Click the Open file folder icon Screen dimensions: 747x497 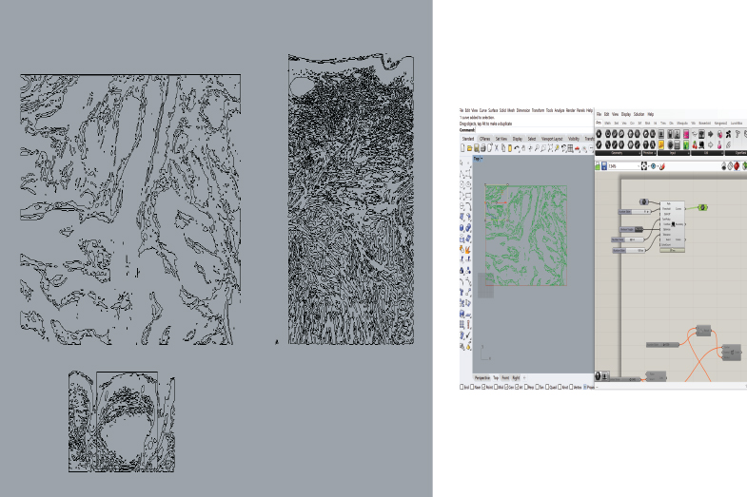[469, 148]
